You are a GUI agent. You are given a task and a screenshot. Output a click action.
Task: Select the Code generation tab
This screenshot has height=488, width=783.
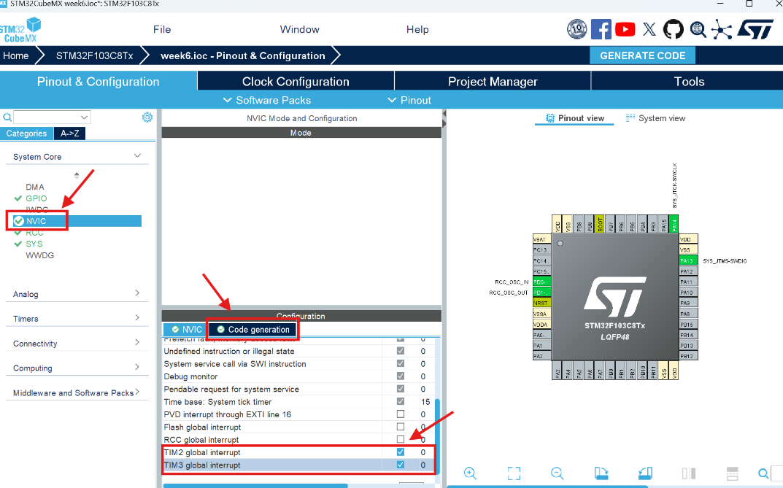(254, 329)
